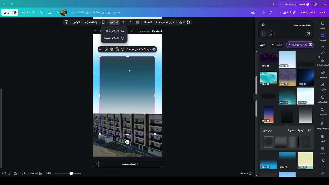Add a comment from floating toolbar
This screenshot has width=329, height=185.
click(123, 49)
